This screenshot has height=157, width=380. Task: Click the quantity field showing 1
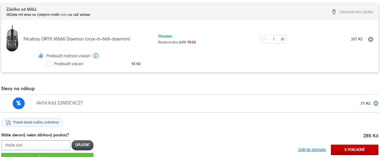tap(274, 39)
